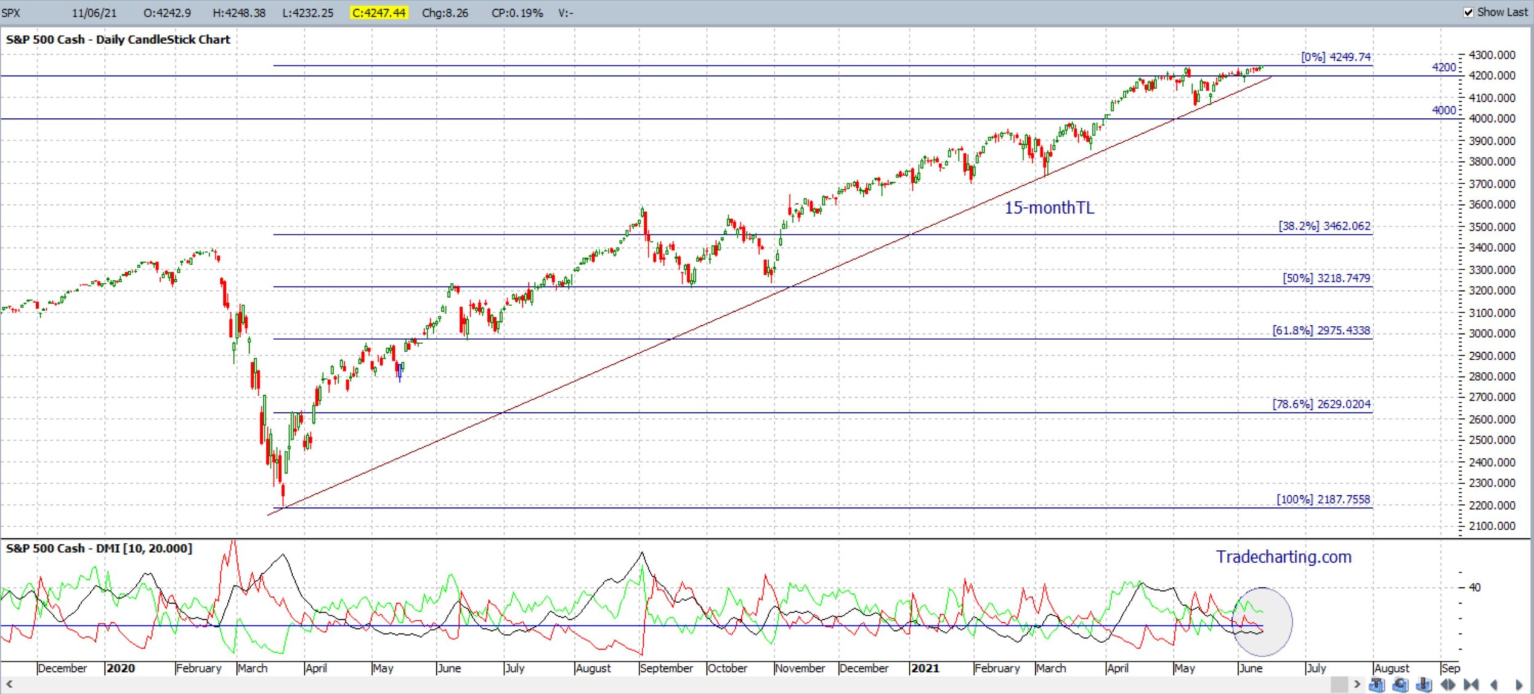Click the 40 level label on the DMI axis

pyautogui.click(x=1474, y=587)
